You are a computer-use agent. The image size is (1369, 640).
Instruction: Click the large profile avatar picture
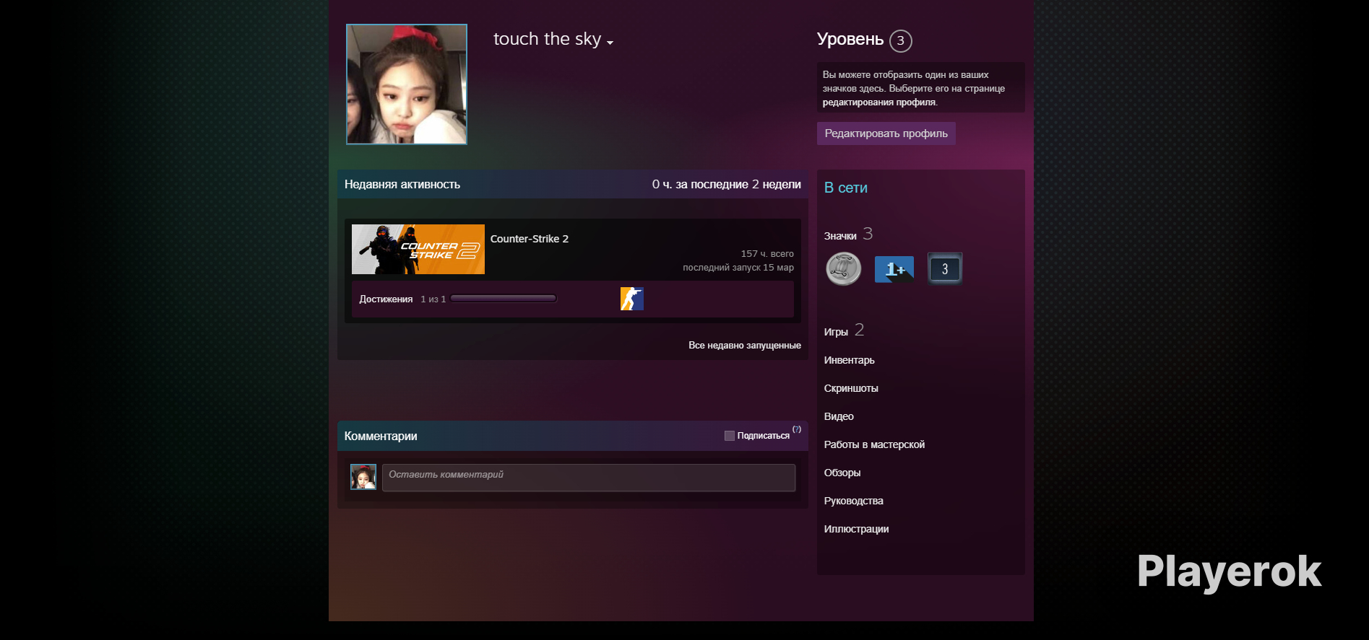tap(406, 84)
